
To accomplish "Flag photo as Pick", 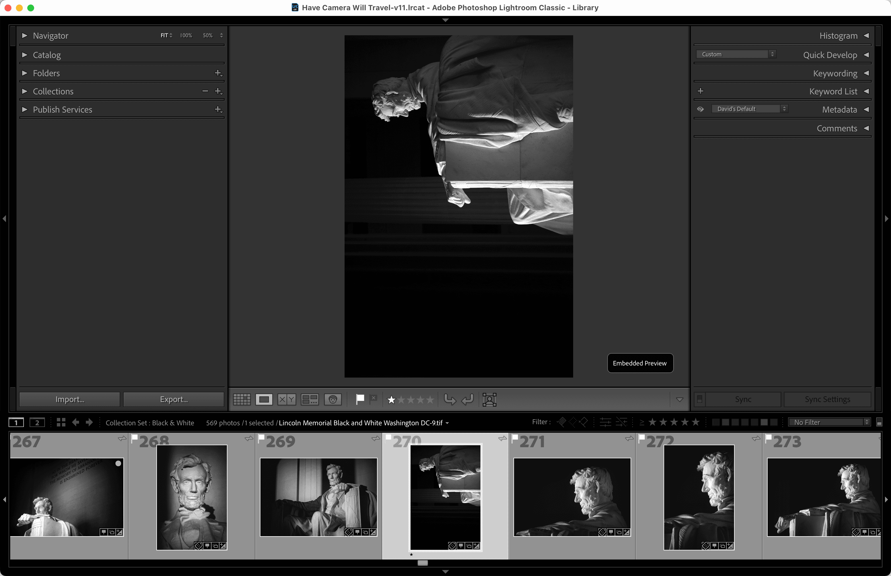I will (x=360, y=399).
